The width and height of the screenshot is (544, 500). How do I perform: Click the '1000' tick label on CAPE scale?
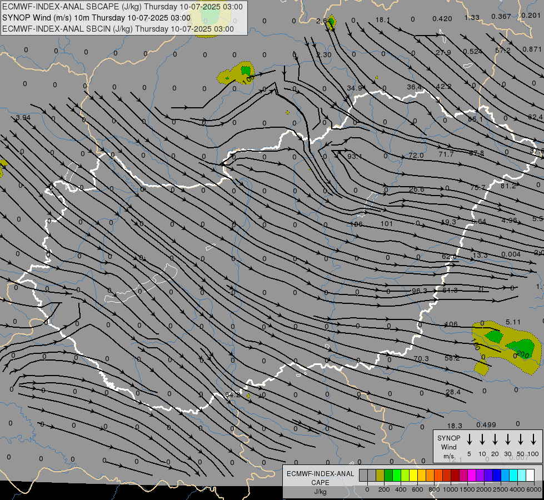[x=450, y=489]
